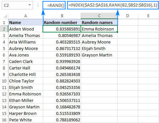Open the Name Box dropdown arrow
The image size is (159, 123).
click(30, 5)
